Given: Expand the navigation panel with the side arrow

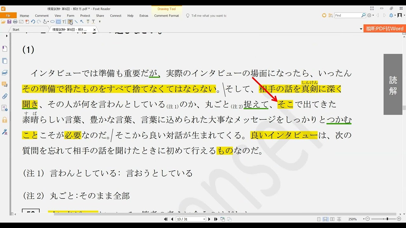Looking at the screenshot, I should [x=7, y=36].
